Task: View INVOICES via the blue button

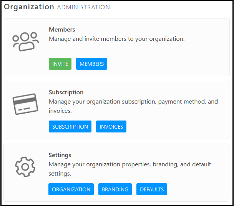Action: pyautogui.click(x=111, y=127)
